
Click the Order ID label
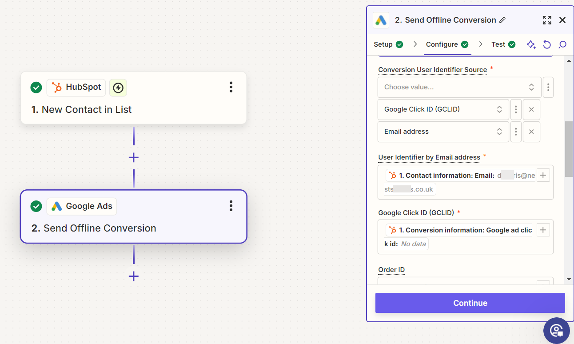point(391,270)
